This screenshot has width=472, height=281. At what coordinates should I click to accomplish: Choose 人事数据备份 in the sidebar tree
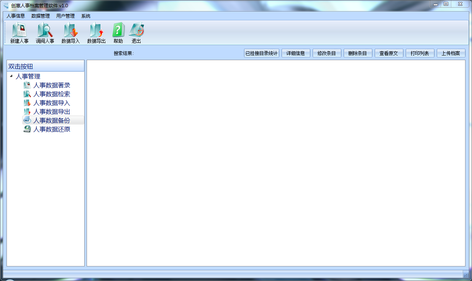[51, 121]
